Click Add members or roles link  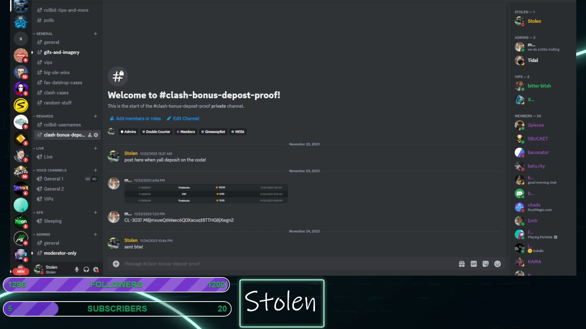coord(135,118)
